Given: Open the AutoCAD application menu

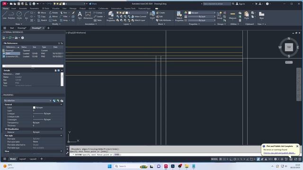Looking at the screenshot, I should pyautogui.click(x=5, y=4).
